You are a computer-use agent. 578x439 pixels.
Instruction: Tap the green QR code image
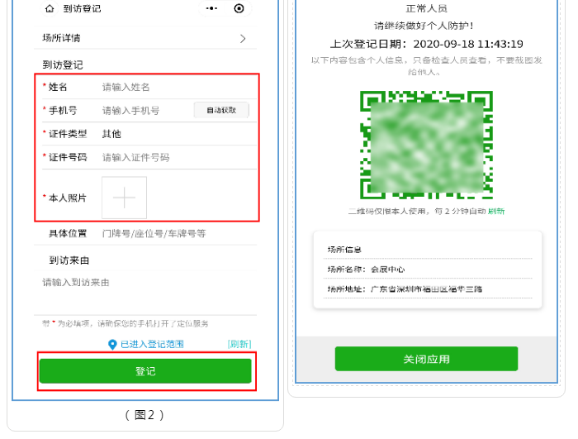click(427, 146)
